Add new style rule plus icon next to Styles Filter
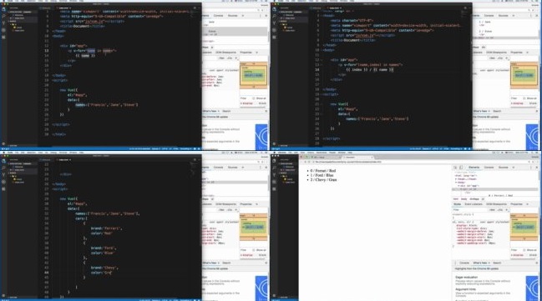 pyautogui.click(x=507, y=209)
